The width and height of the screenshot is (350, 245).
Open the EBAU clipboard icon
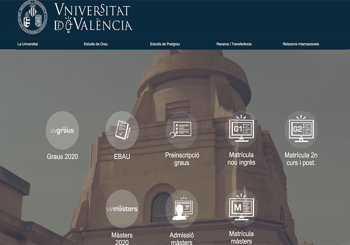122,130
